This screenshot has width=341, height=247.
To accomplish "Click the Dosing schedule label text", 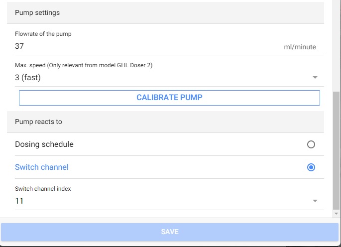I will 44,144.
